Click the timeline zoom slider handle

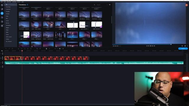[x=60, y=49]
